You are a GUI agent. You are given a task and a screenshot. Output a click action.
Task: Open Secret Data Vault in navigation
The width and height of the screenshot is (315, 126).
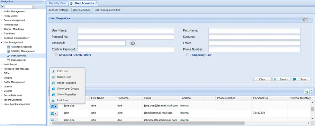(13, 95)
